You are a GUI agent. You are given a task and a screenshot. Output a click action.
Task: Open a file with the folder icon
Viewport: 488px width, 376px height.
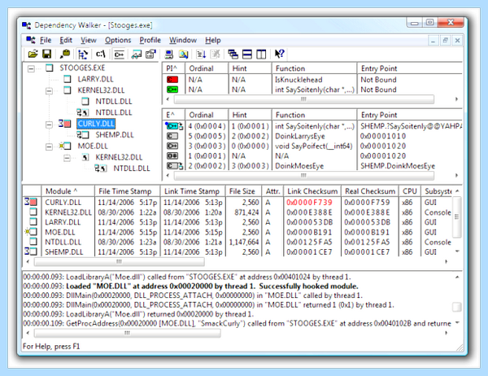(33, 55)
